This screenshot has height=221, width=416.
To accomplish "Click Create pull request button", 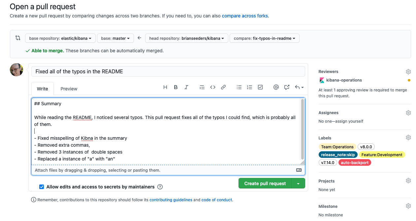I will click(265, 184).
